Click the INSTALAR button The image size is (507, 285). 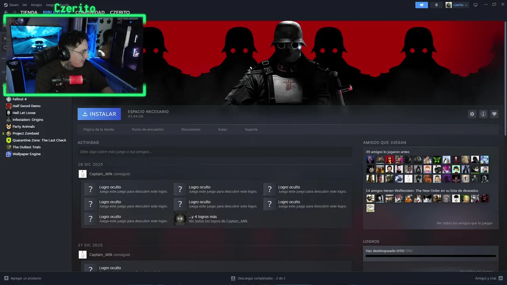point(99,114)
